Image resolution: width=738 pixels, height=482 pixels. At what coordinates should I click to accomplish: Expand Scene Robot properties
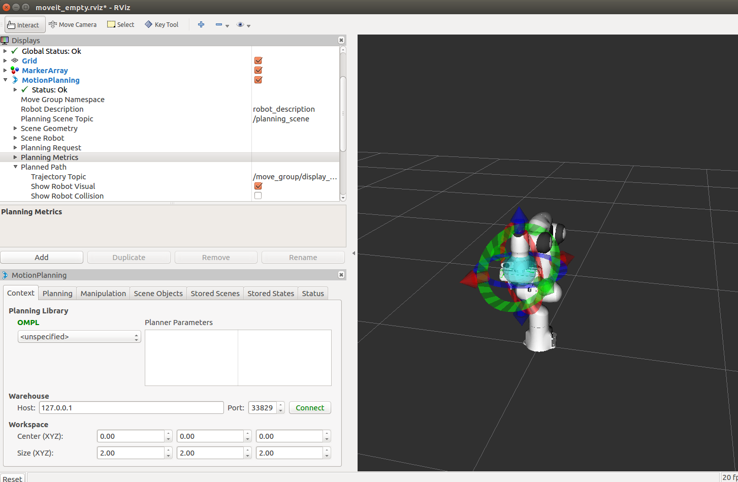click(x=15, y=138)
